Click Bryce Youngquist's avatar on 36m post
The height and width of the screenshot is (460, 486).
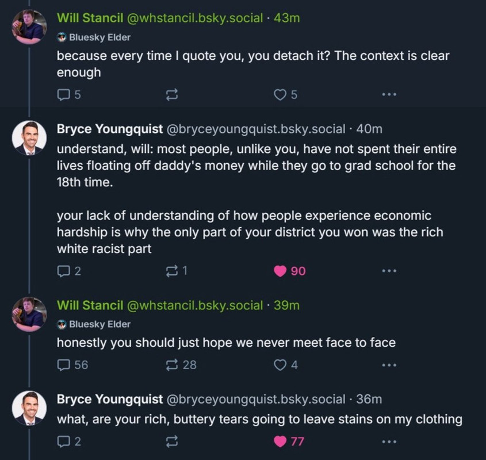pos(29,408)
